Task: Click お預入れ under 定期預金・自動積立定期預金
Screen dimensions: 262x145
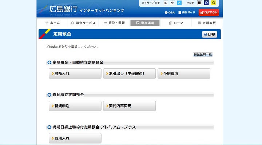Action: (75, 73)
